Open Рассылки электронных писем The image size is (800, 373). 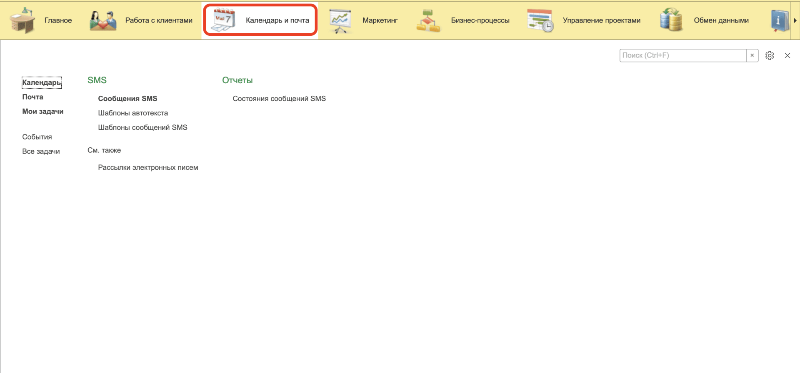coord(148,168)
